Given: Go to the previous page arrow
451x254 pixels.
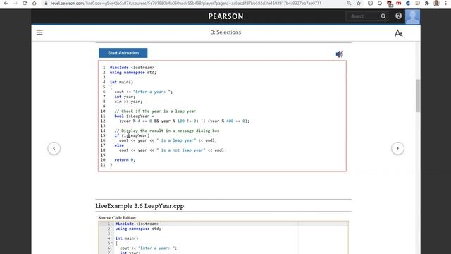Looking at the screenshot, I should (x=54, y=148).
